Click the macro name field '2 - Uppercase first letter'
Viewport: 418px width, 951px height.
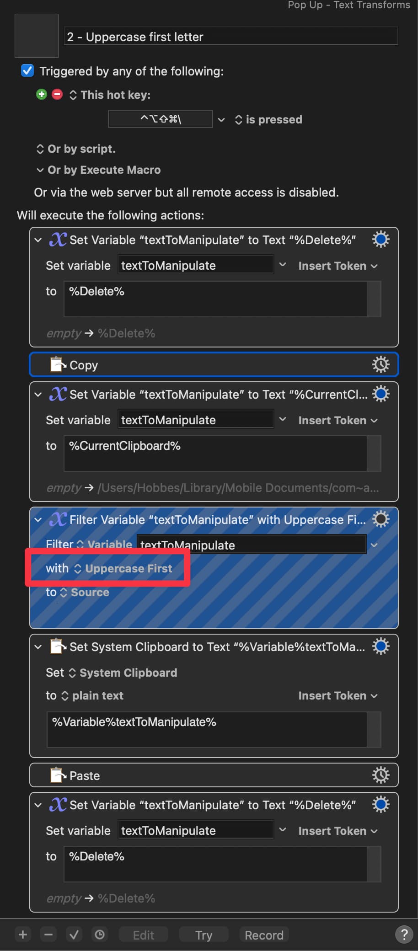tap(231, 37)
